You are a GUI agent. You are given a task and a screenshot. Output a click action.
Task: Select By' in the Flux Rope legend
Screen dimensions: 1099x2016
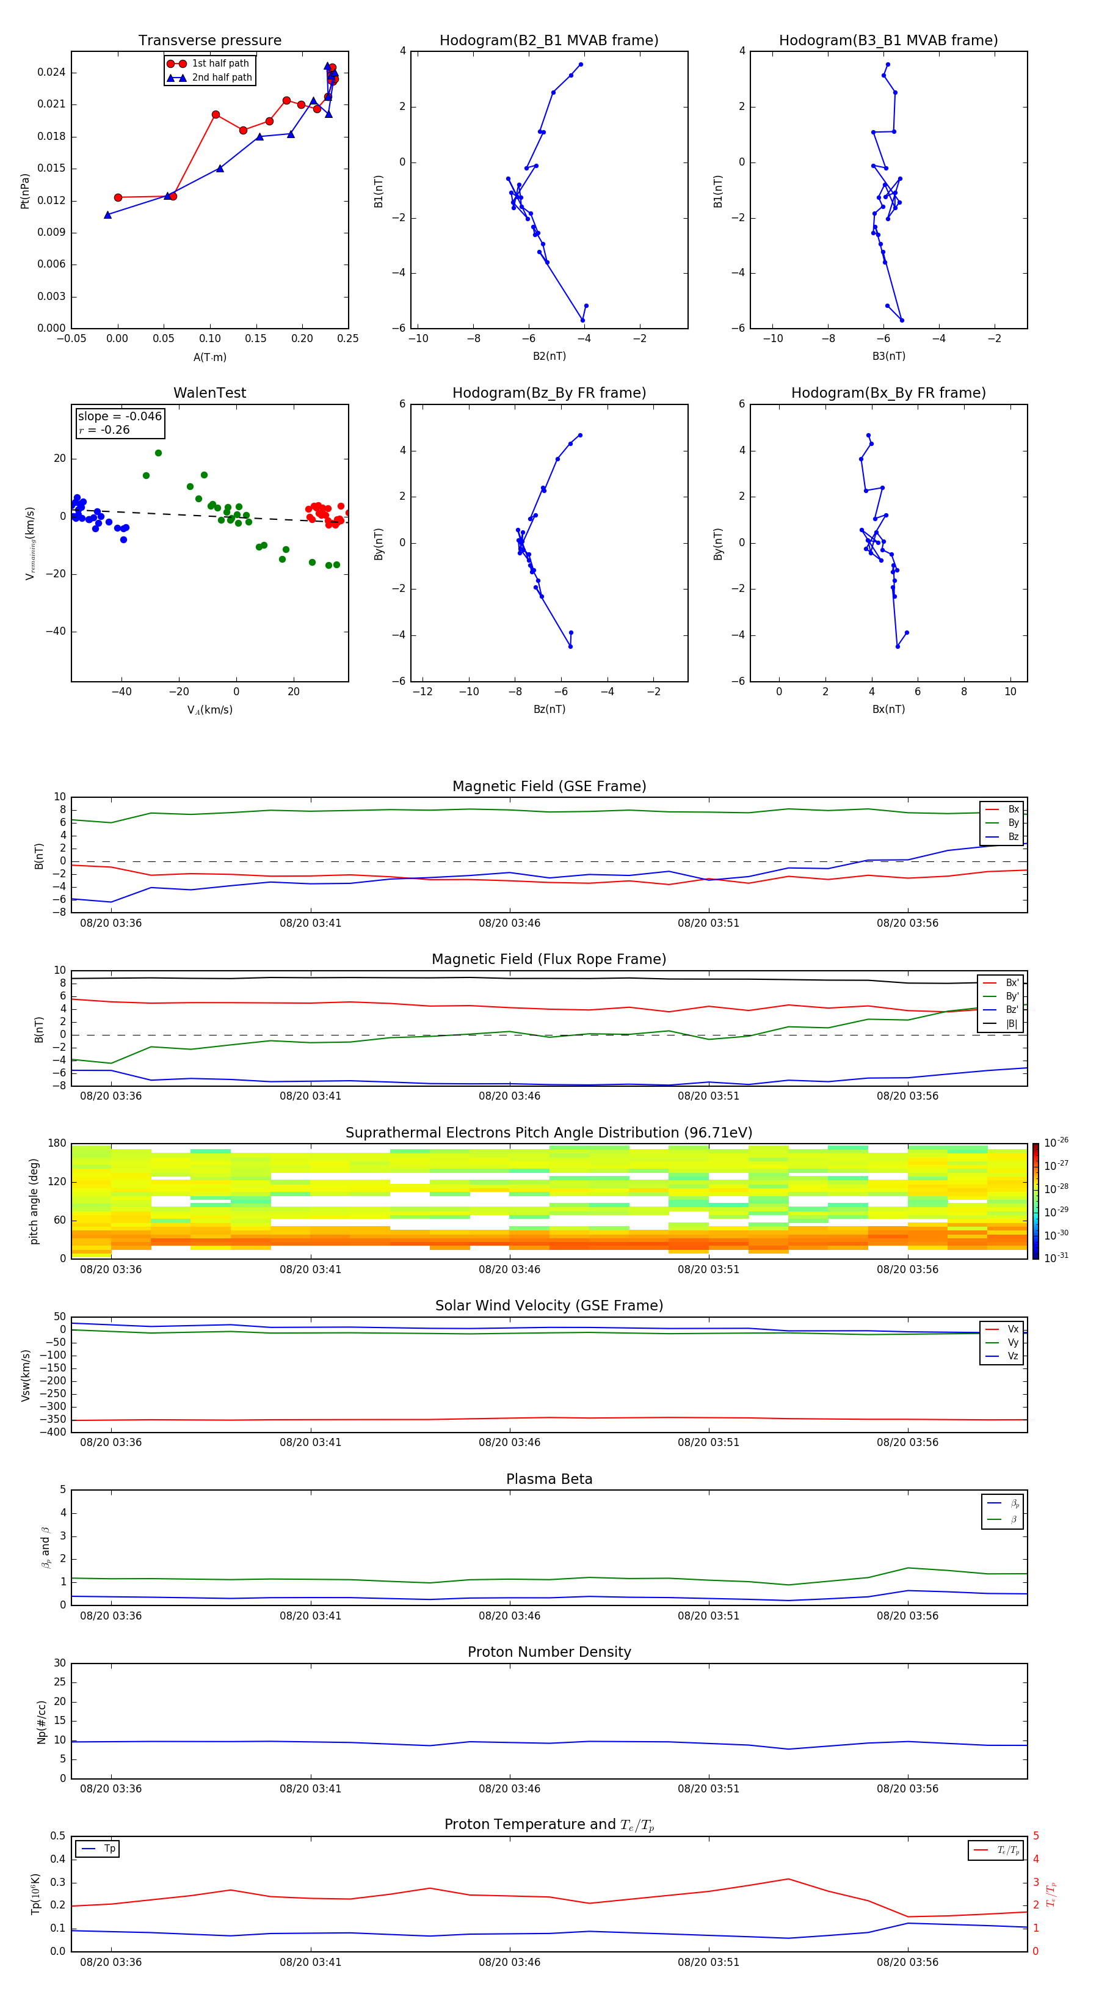(x=1002, y=996)
